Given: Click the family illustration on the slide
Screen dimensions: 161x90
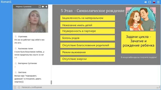Looking at the screenshot, I should (141, 19).
